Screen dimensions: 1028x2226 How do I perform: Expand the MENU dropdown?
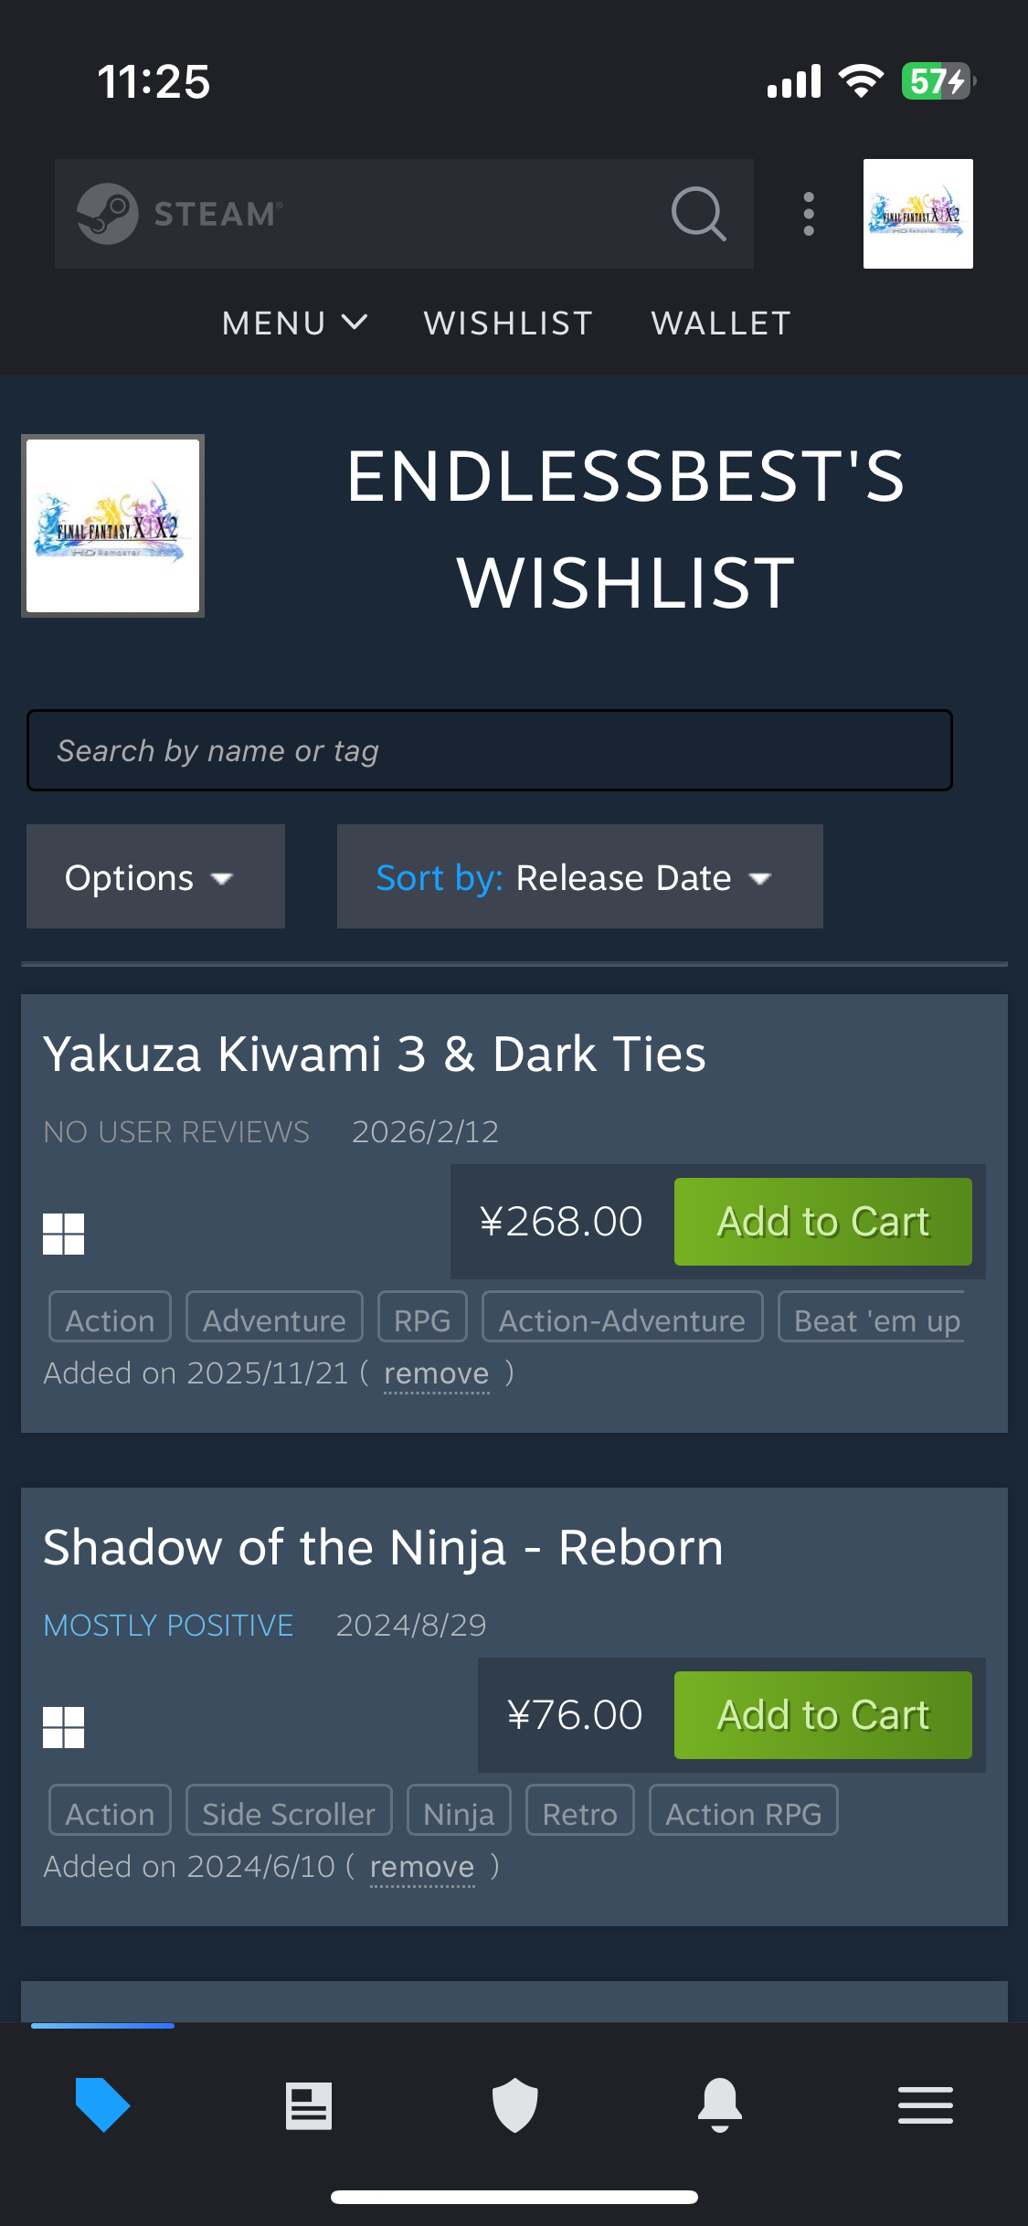click(294, 323)
